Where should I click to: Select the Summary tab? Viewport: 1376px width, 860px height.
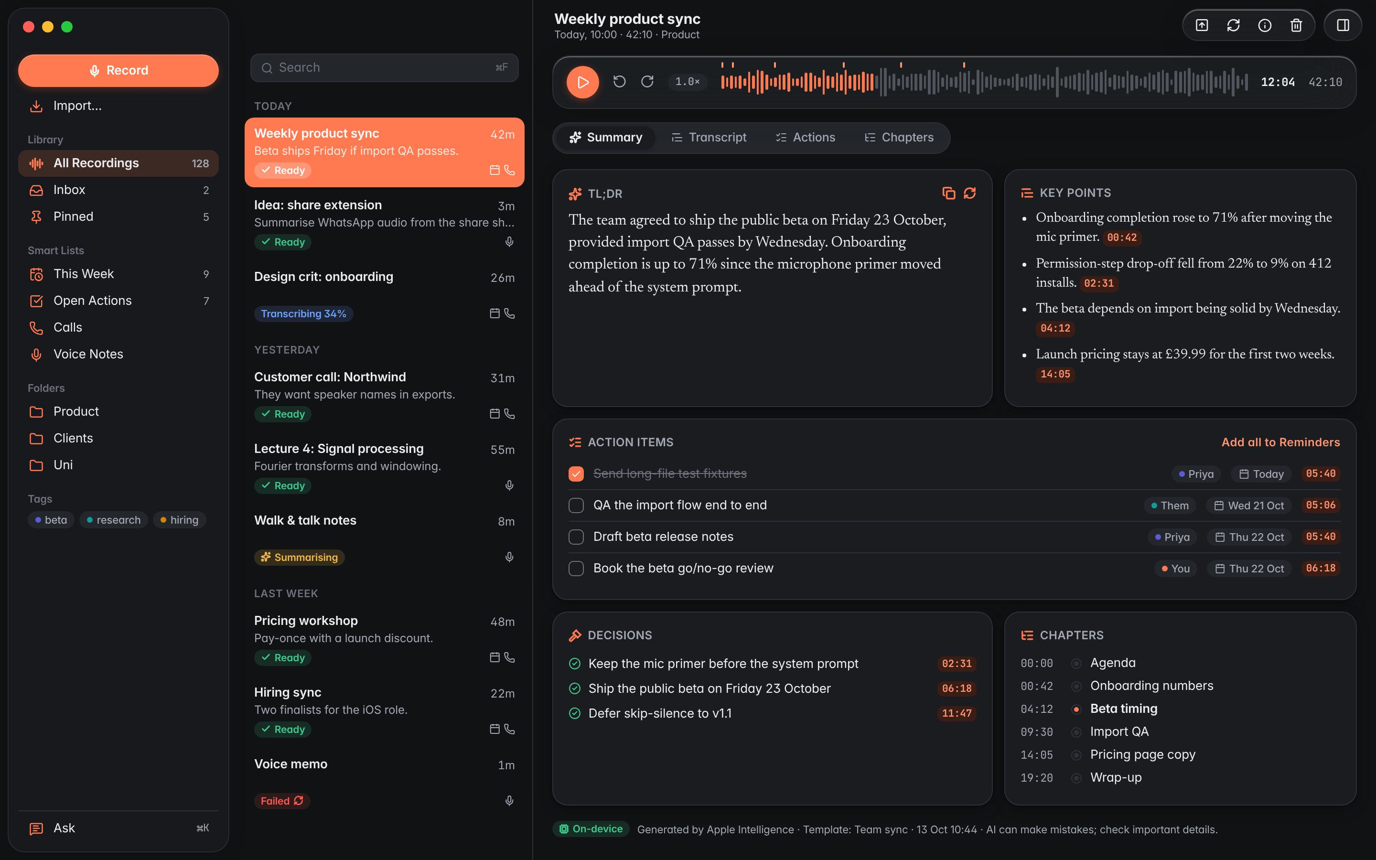tap(606, 138)
